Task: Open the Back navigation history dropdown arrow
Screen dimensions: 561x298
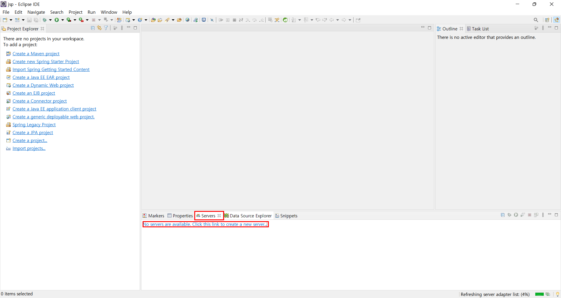Action: point(337,20)
